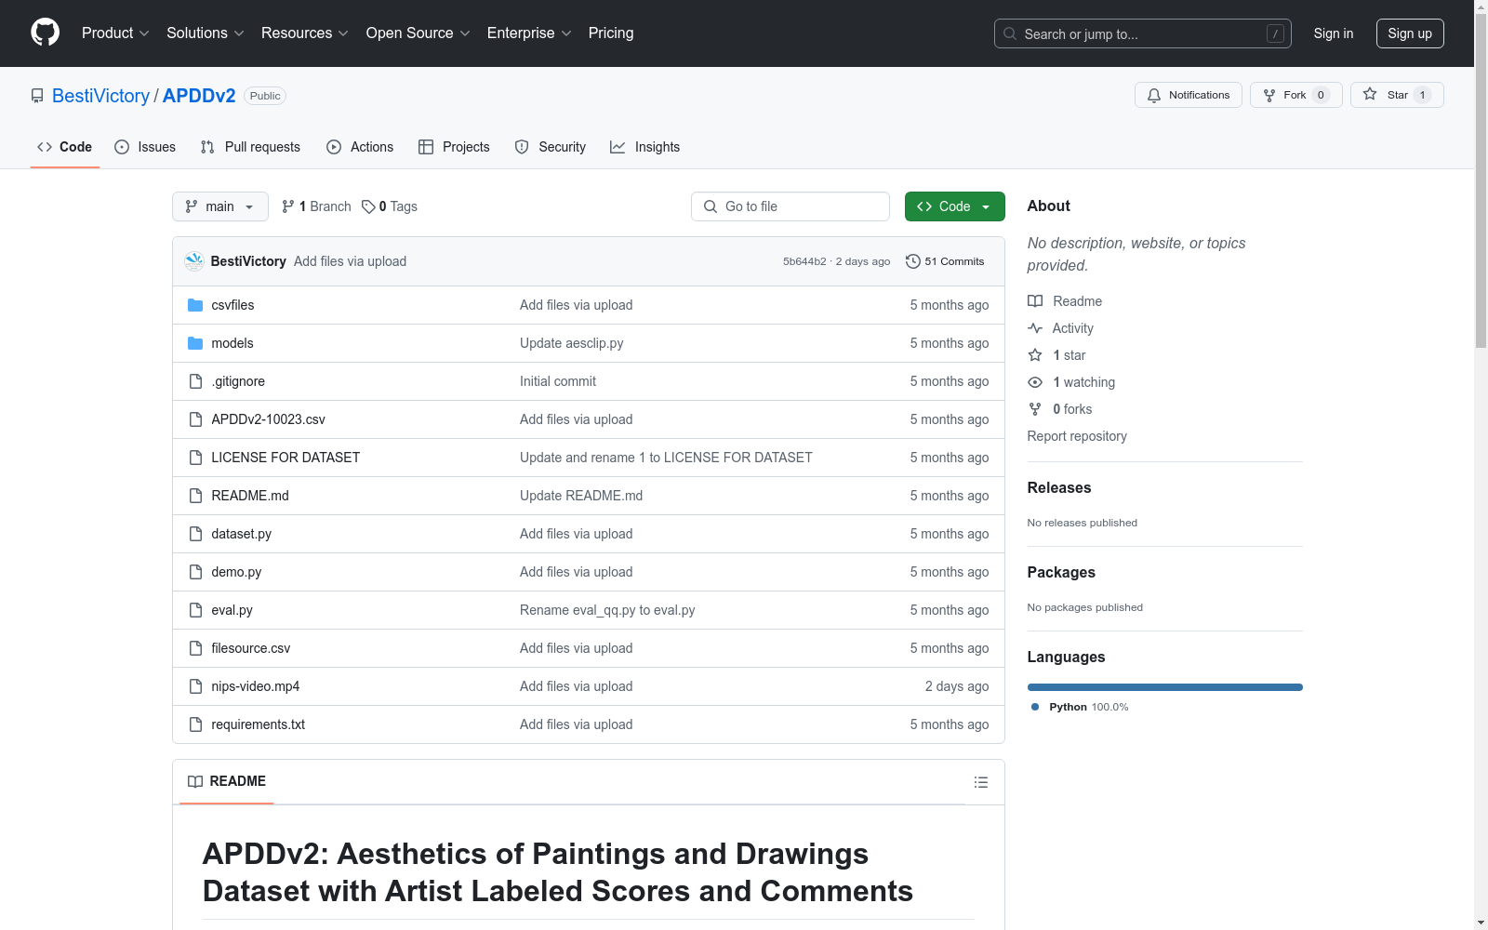Click the commits history clock icon

point(913,261)
